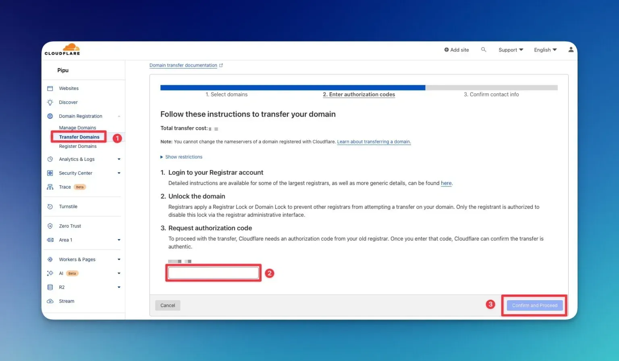The width and height of the screenshot is (619, 361).
Task: Expand the Support dropdown menu
Action: tap(511, 50)
